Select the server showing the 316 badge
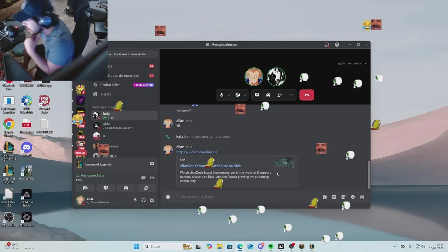 (80, 134)
